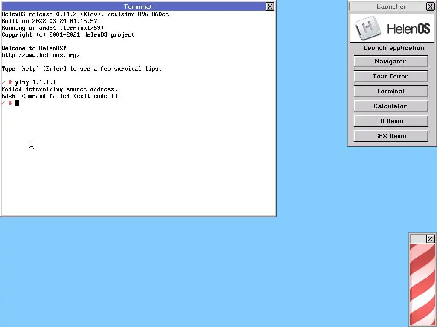Launch the UI Demo
The width and height of the screenshot is (437, 327).
click(391, 121)
